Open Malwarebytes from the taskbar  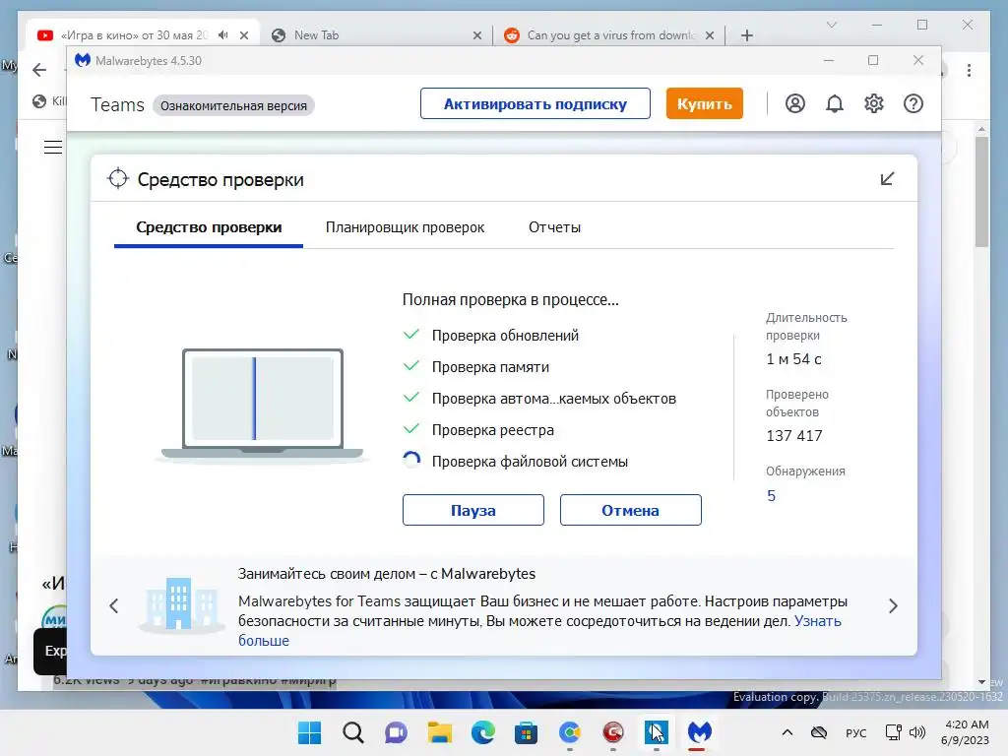click(700, 732)
